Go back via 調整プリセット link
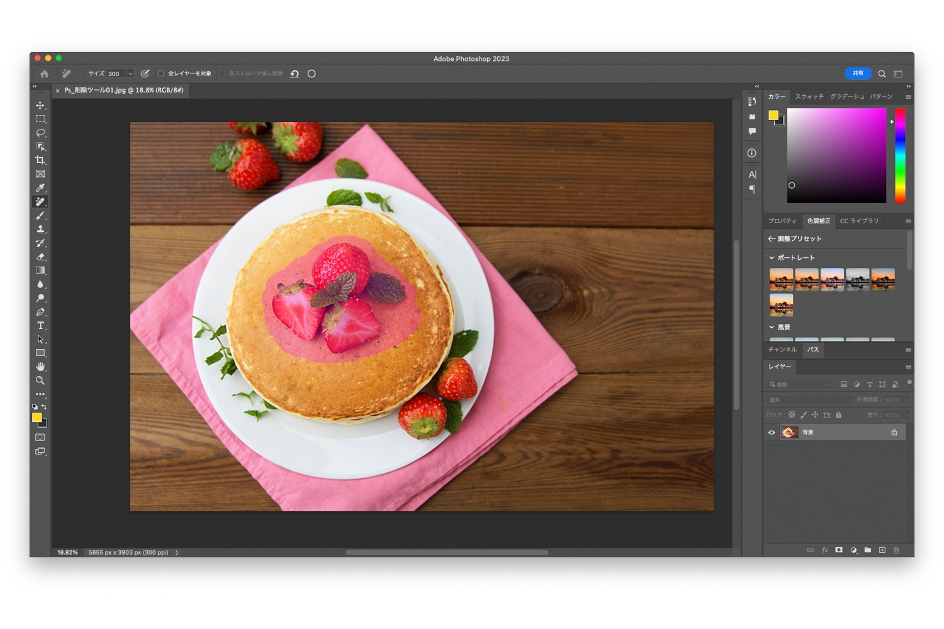The image size is (944, 629). 795,239
